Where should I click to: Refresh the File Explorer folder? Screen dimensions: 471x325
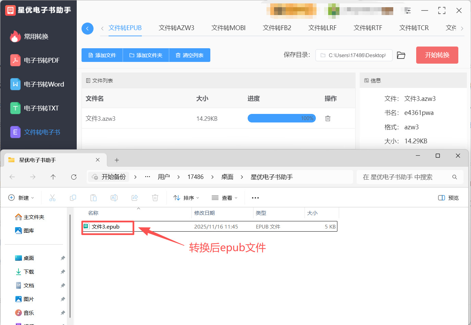74,177
